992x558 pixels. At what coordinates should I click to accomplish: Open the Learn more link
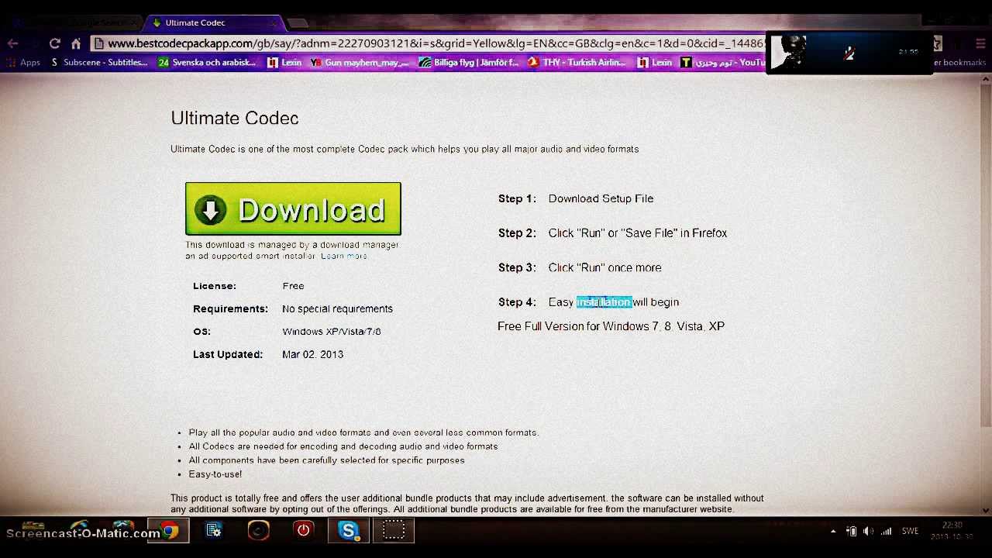(x=344, y=256)
